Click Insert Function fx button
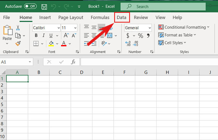 (x=73, y=62)
